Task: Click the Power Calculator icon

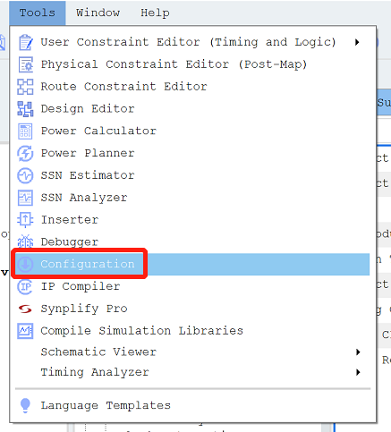Action: coord(25,131)
